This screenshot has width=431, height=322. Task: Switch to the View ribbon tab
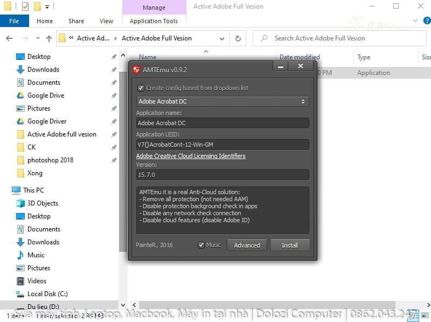click(106, 21)
